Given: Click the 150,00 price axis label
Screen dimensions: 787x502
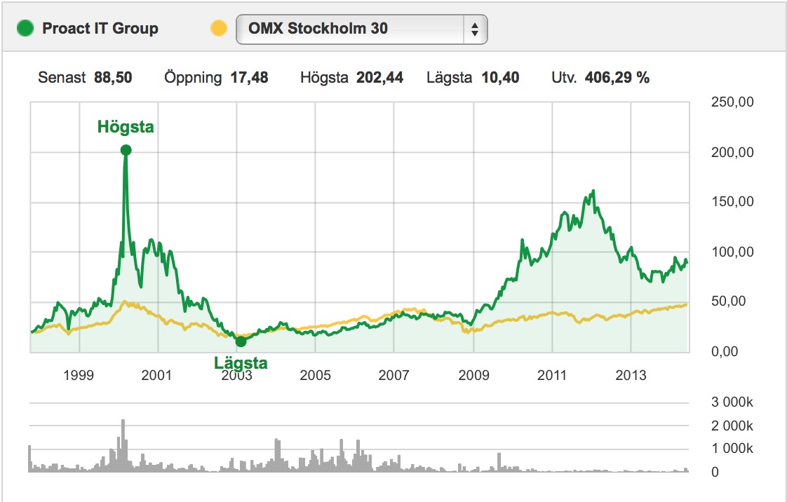Looking at the screenshot, I should (734, 202).
